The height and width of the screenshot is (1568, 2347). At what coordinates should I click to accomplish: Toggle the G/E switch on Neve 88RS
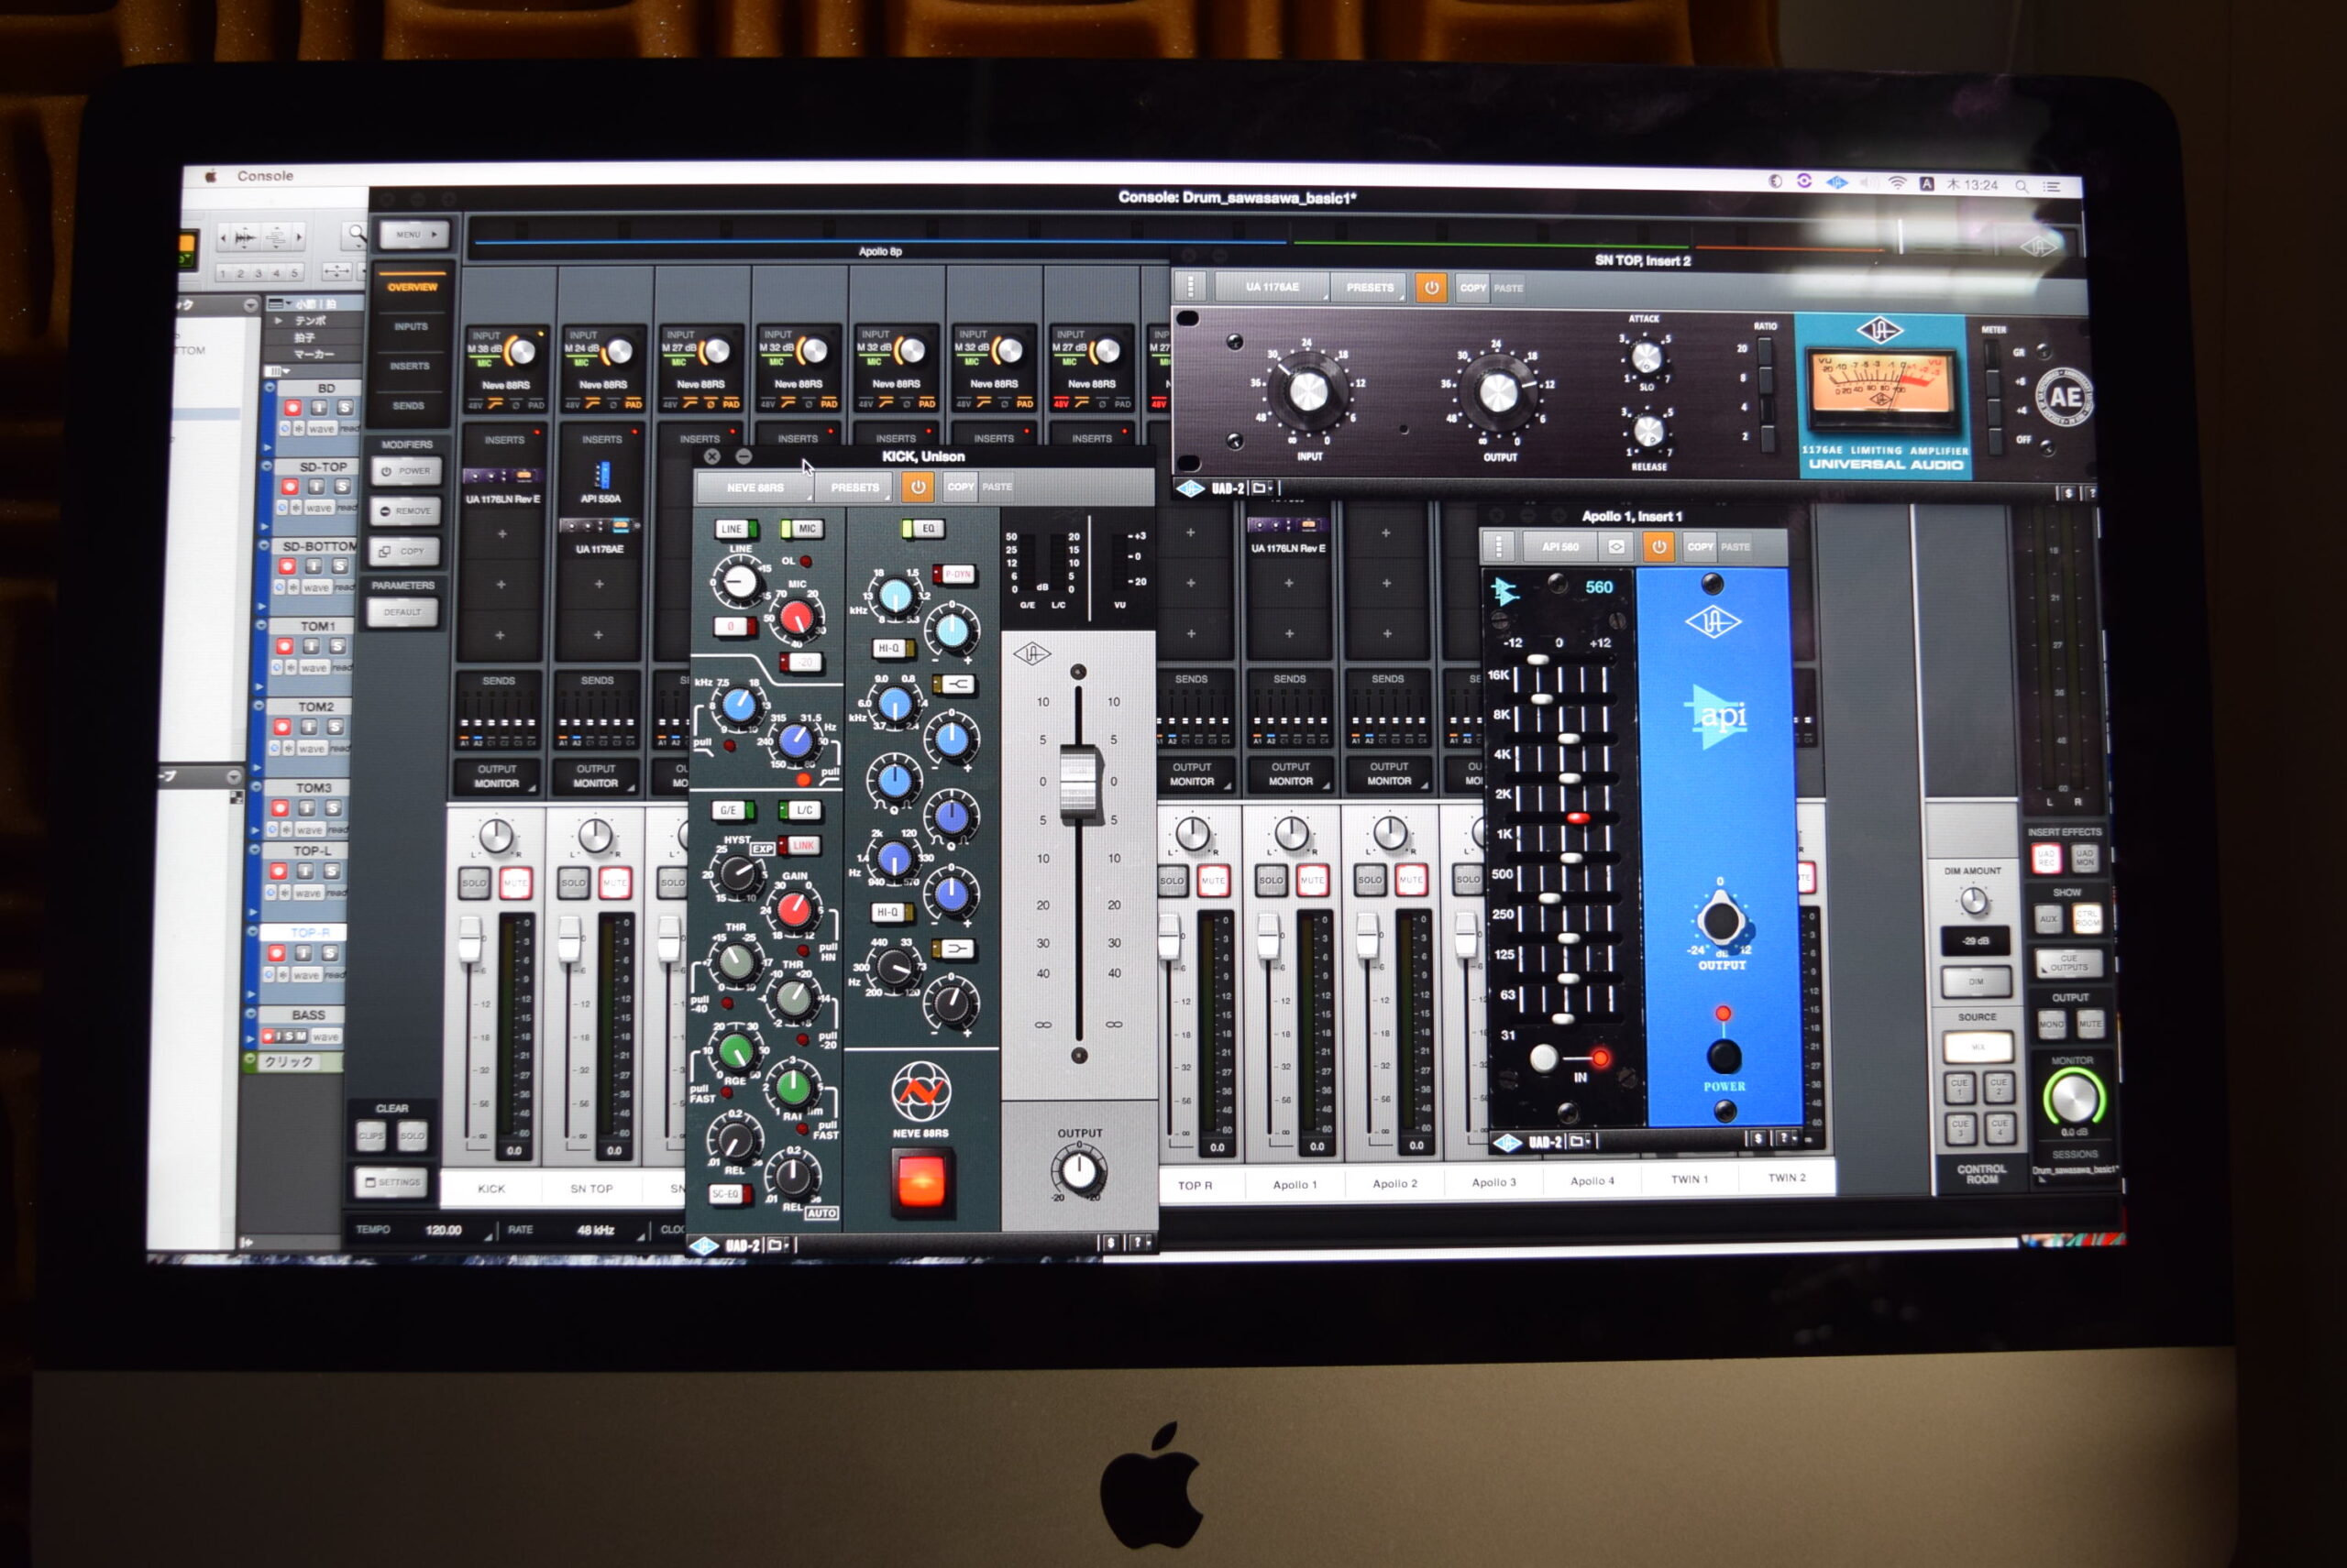pos(733,810)
